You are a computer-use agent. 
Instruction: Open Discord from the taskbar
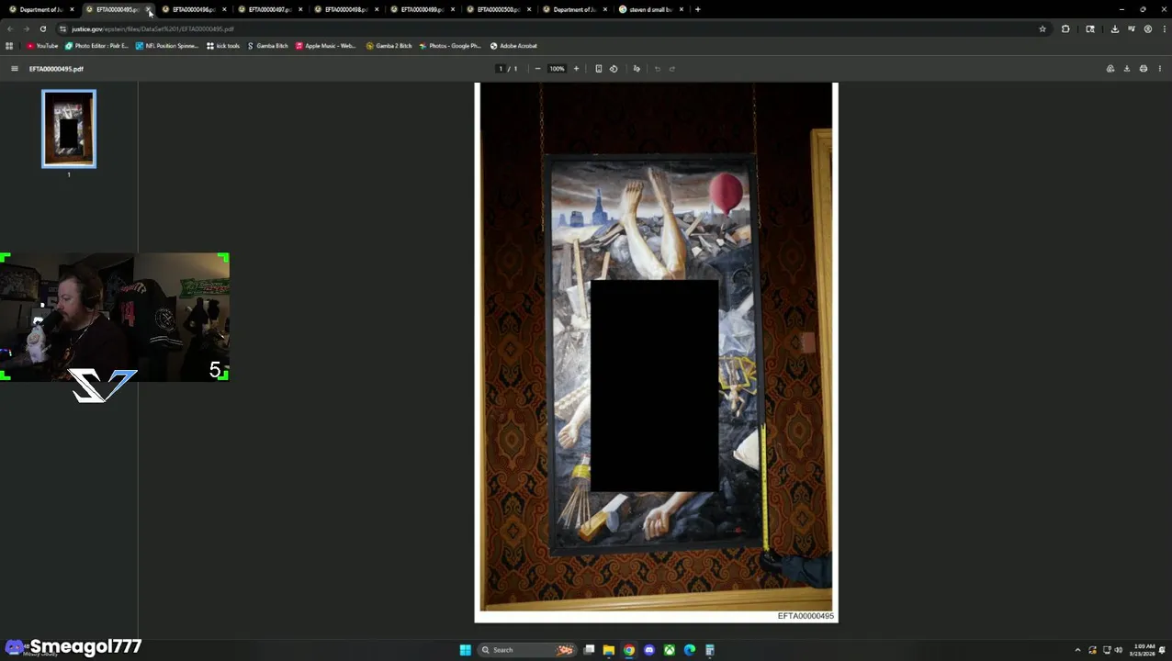point(649,650)
